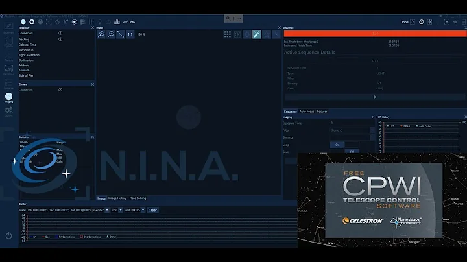Set image zoom with the 1:1 button
Image resolution: width=467 pixels, height=262 pixels.
click(130, 34)
